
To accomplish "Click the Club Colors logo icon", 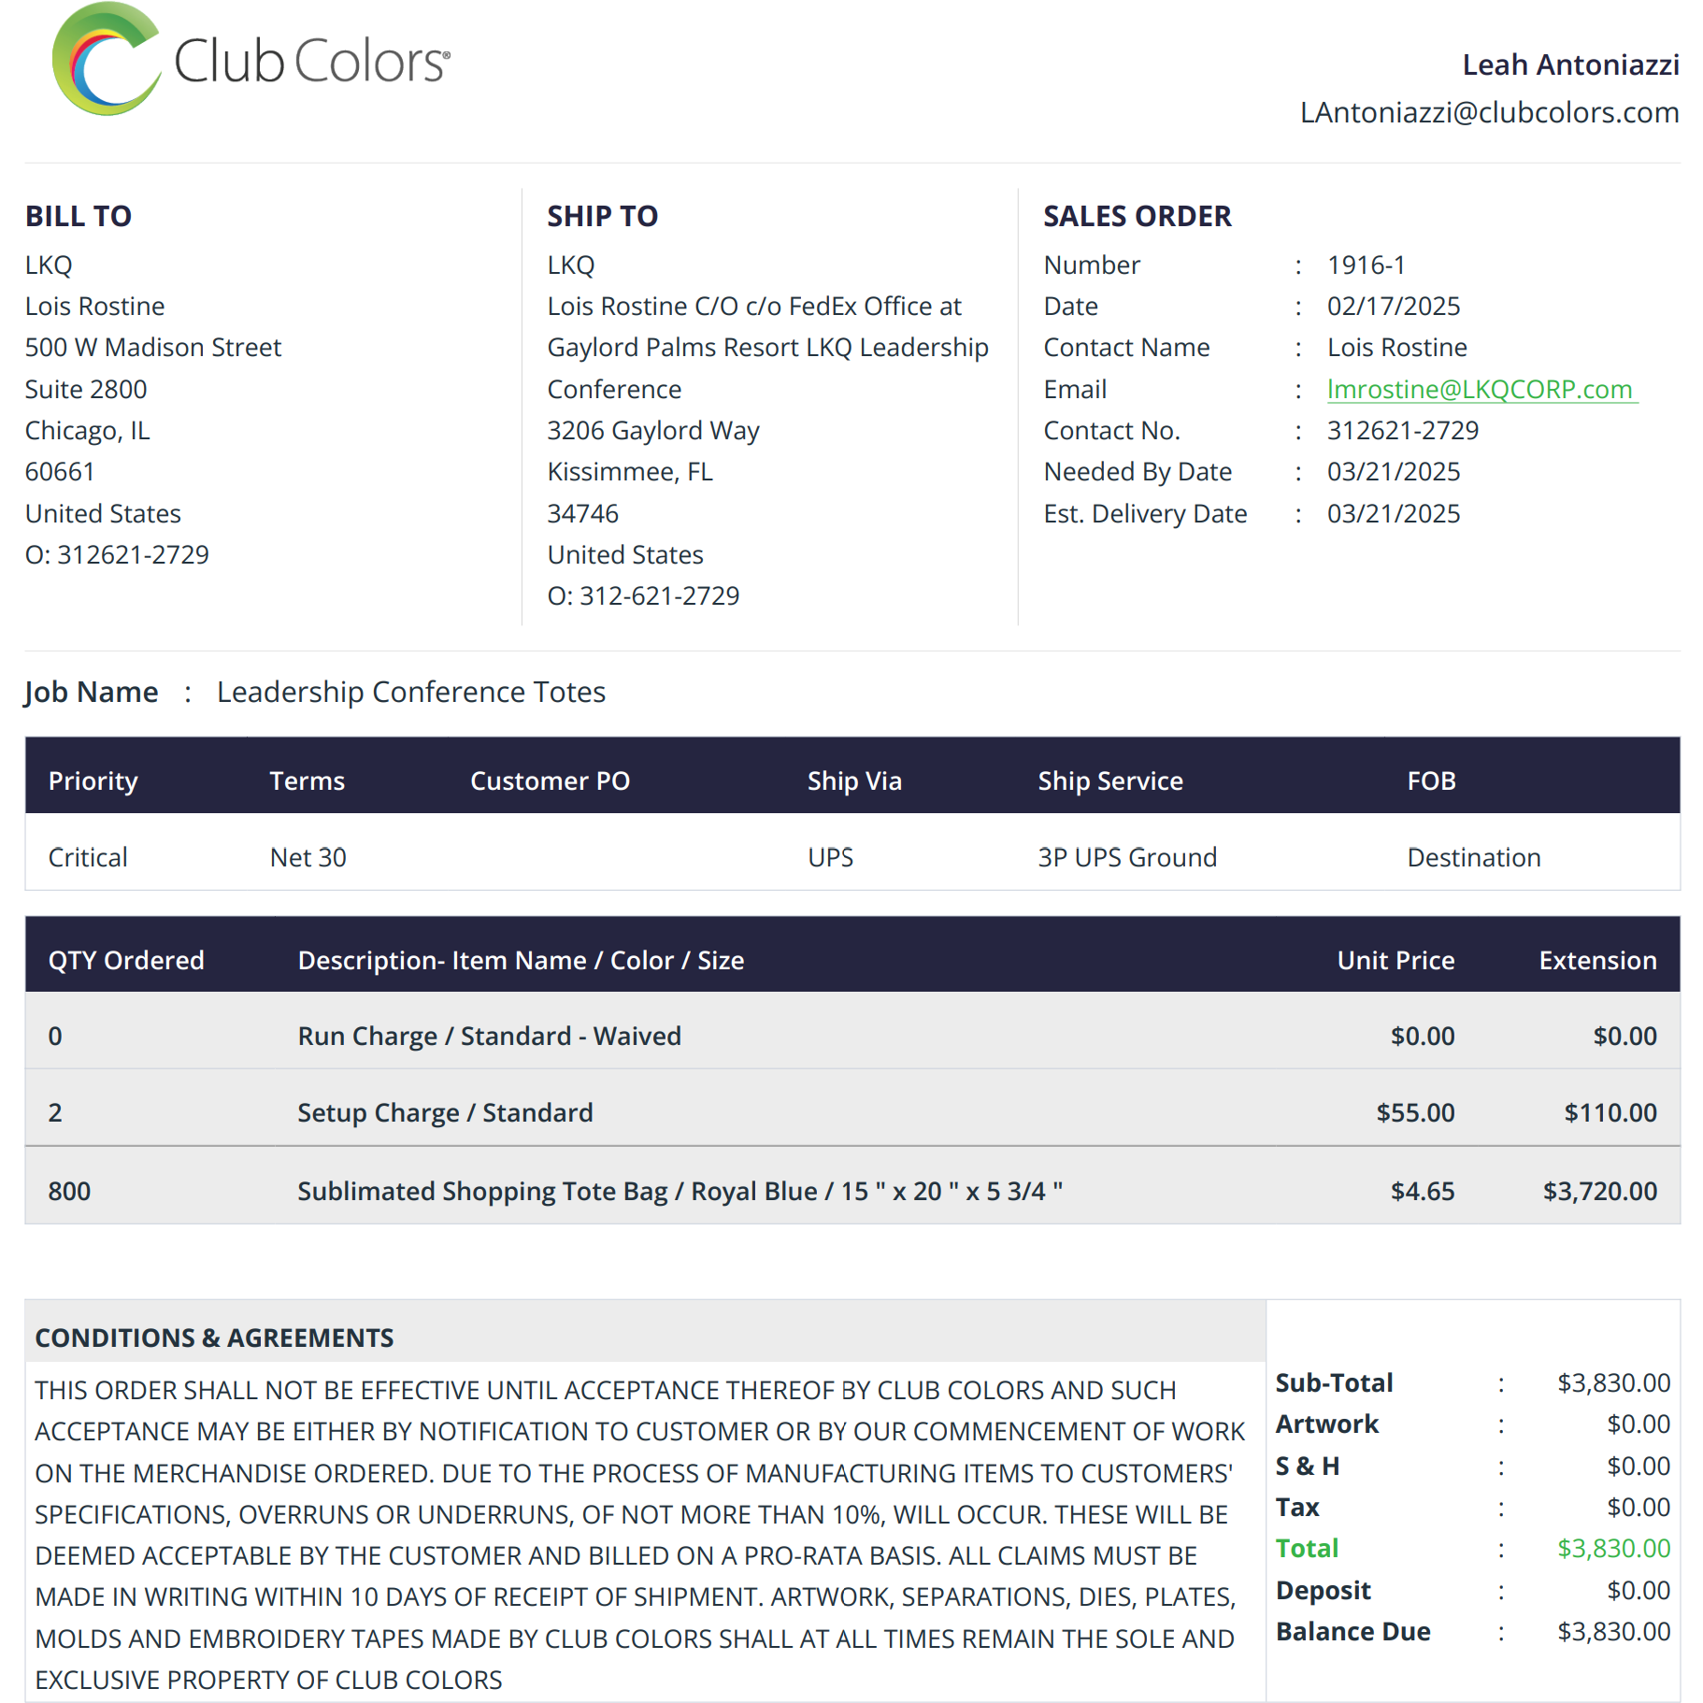I will click(106, 59).
